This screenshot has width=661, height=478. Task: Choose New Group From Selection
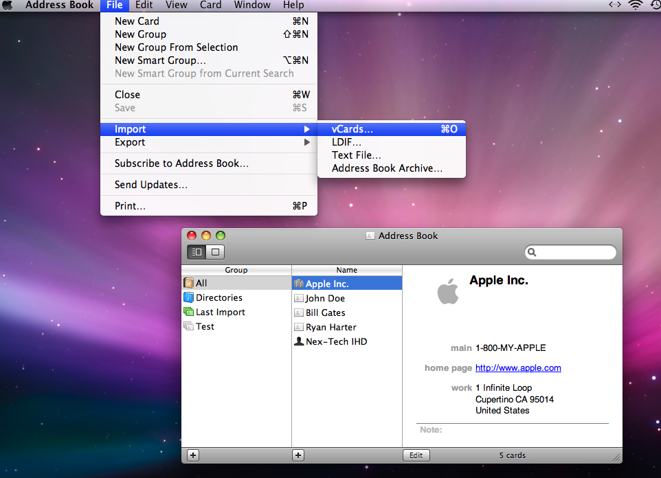click(209, 47)
